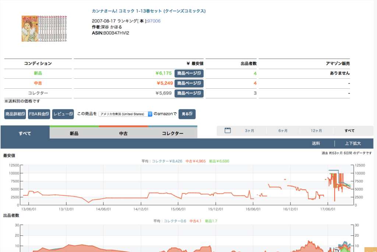Open 商品ページ for the 新品 price row
This screenshot has height=252, width=377.
pos(189,73)
